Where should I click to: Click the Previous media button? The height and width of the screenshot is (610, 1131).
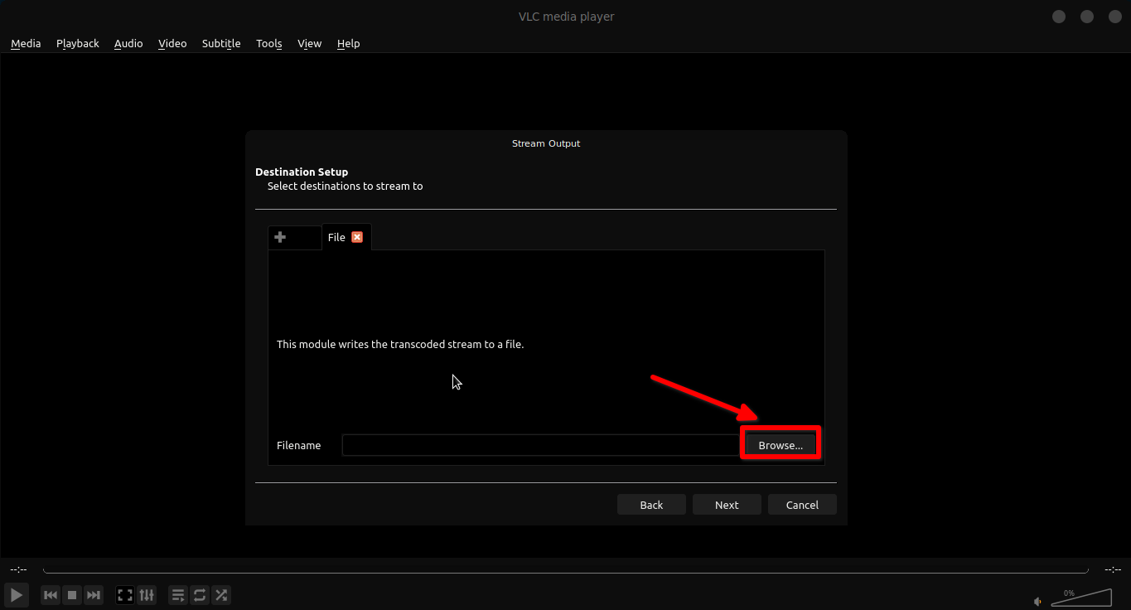pyautogui.click(x=51, y=595)
